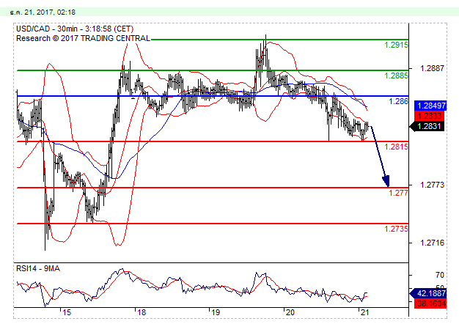This screenshot has height=324, width=459.
Task: Click the 1.2735 support level label
Action: [396, 229]
